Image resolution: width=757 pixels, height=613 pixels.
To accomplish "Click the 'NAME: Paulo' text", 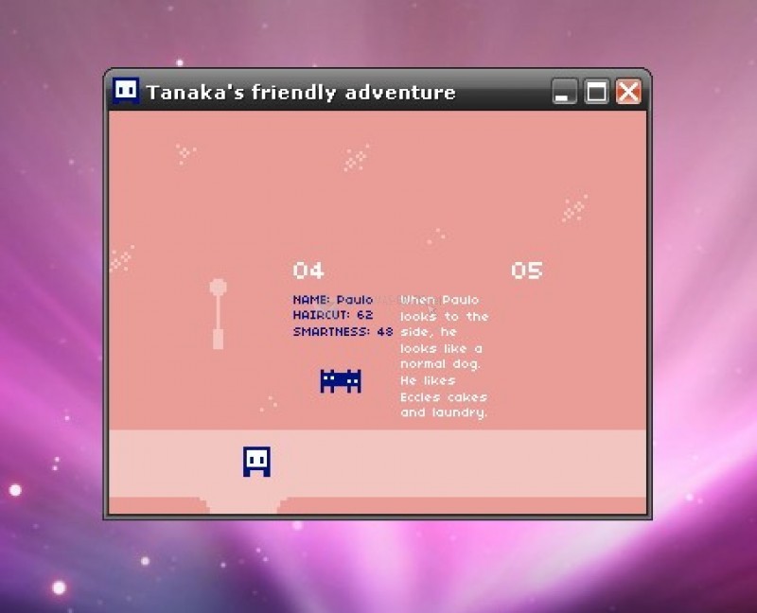I will point(333,300).
